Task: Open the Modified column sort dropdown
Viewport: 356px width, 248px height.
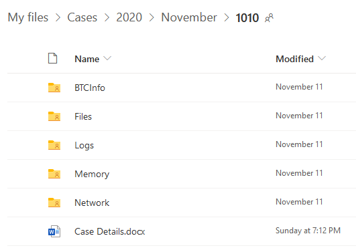Action: pos(322,59)
